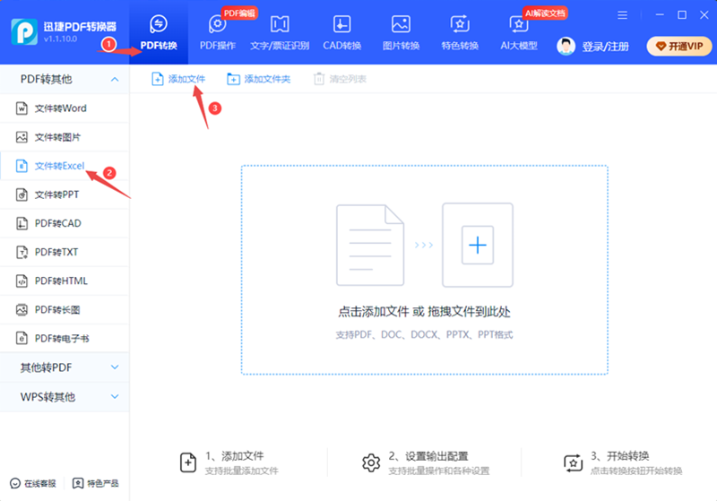Open the 文字/票证识别 tab
Viewport: 717px width, 501px height.
(x=280, y=32)
